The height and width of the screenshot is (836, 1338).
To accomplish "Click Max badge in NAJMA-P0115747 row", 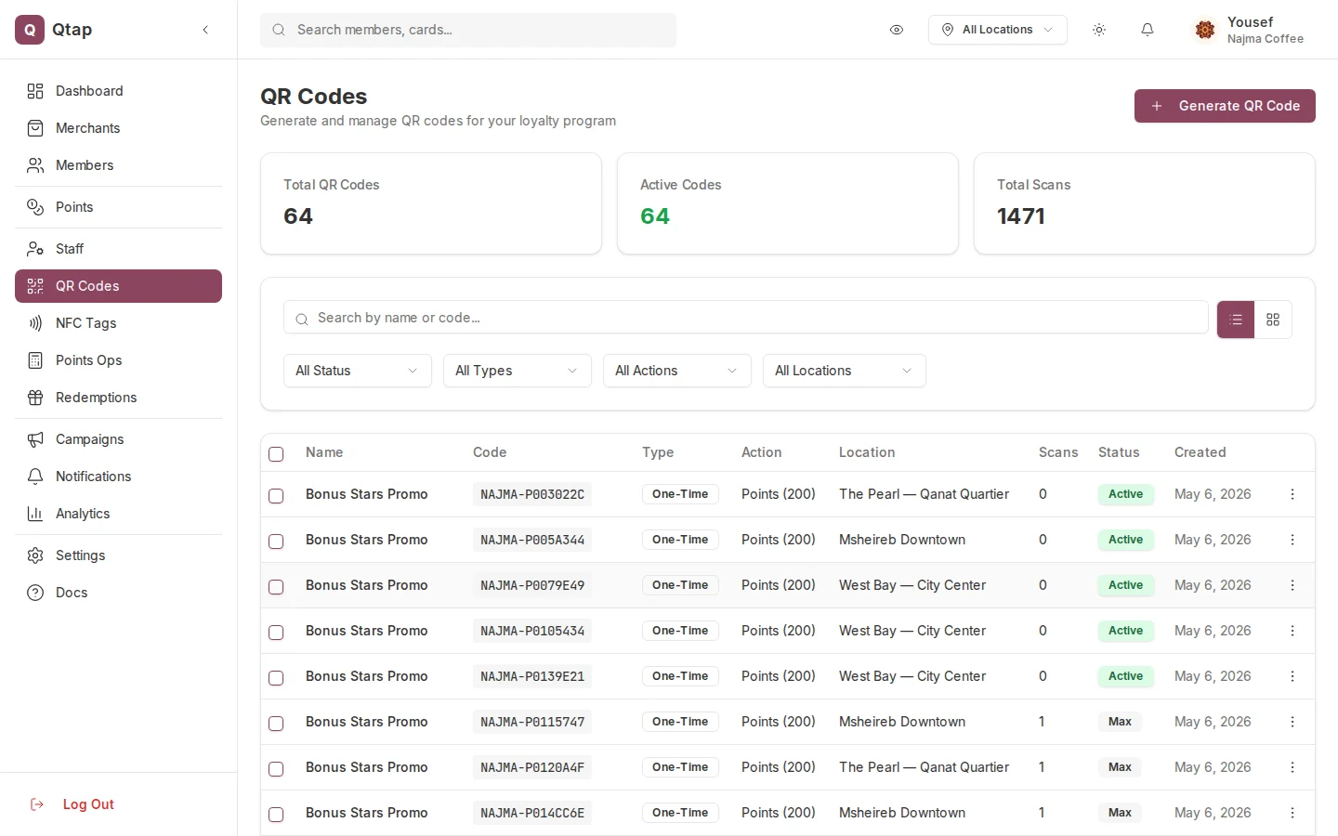I will tap(1120, 722).
